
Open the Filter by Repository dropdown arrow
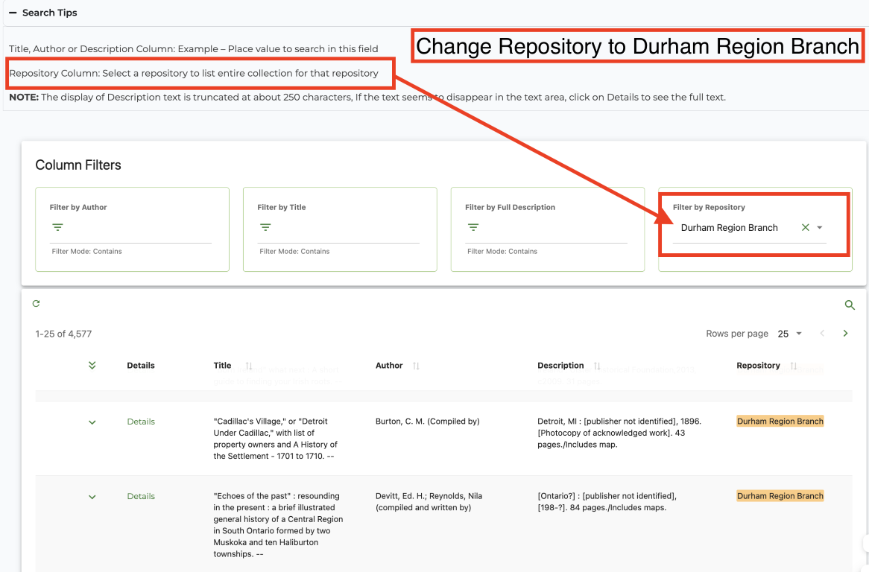coord(820,228)
